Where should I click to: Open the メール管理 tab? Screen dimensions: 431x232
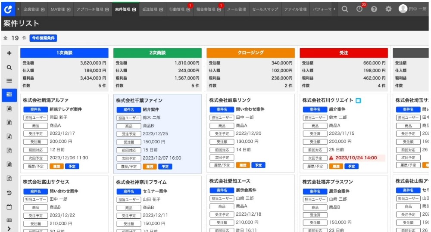(236, 9)
